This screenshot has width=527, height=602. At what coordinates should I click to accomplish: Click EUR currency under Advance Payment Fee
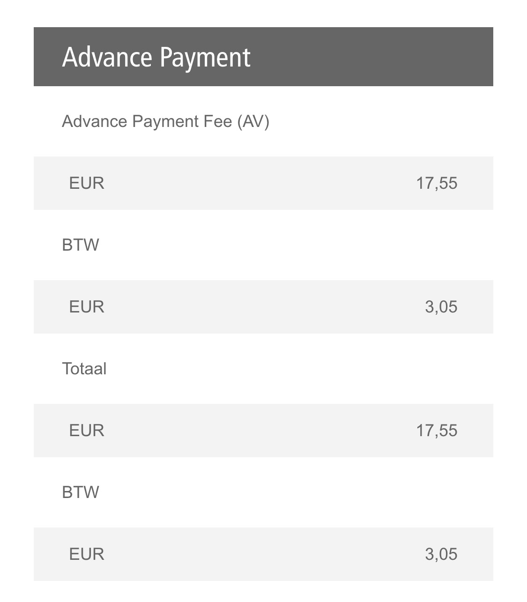(87, 183)
